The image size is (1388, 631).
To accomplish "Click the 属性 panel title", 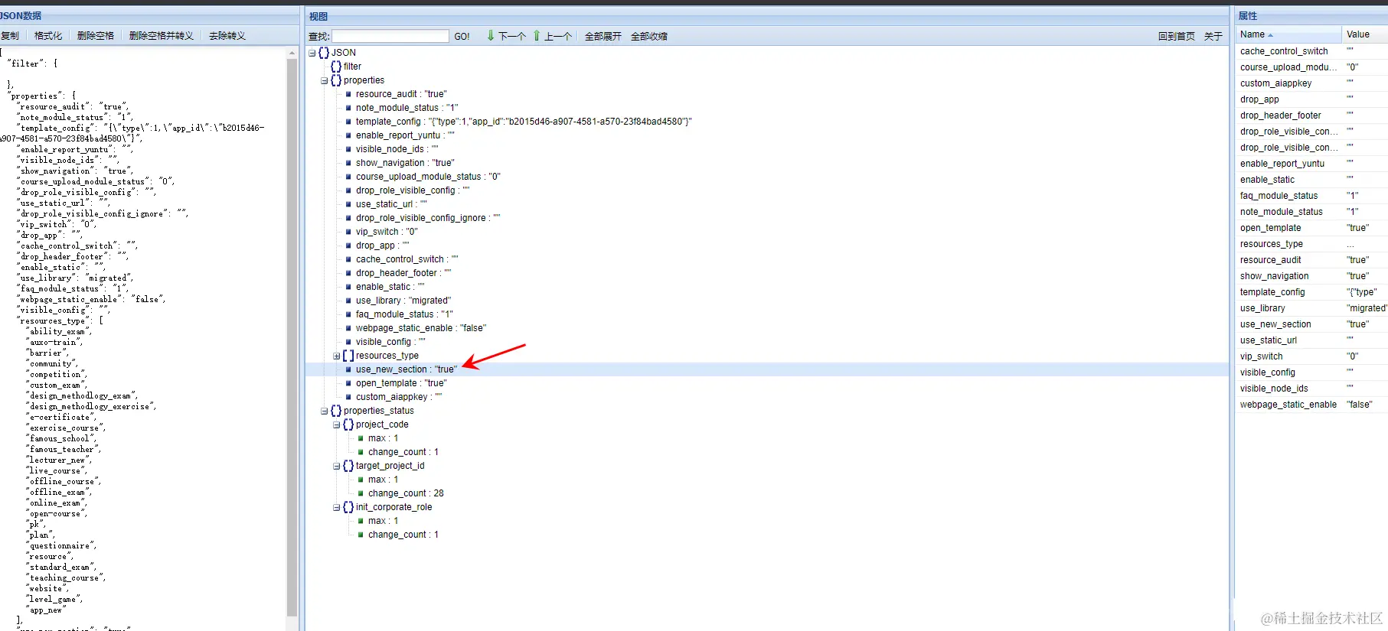I will (1248, 16).
